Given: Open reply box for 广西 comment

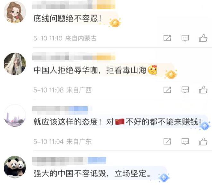Looking at the screenshot, I should (x=185, y=90).
